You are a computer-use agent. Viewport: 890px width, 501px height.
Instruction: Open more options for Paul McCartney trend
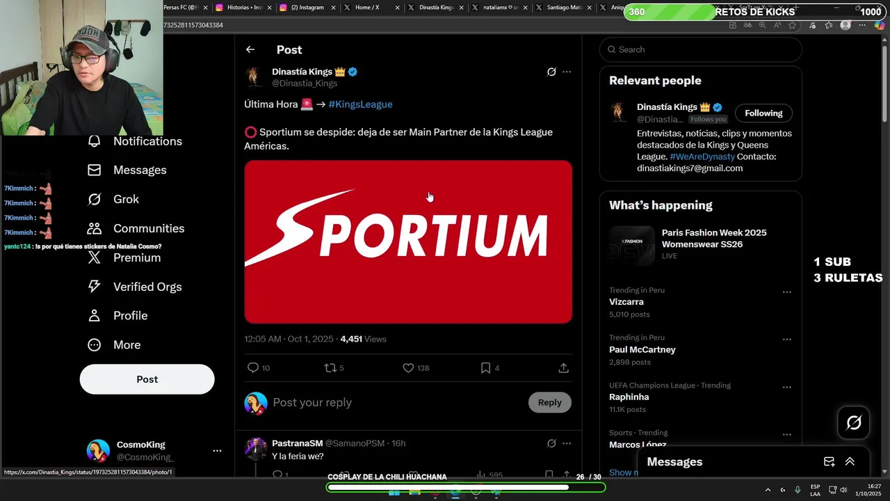(x=787, y=340)
